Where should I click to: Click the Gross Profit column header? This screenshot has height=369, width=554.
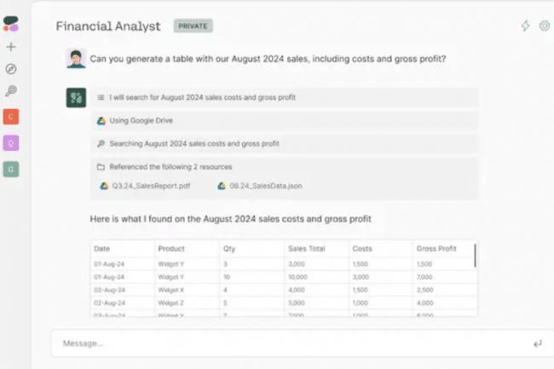point(436,249)
